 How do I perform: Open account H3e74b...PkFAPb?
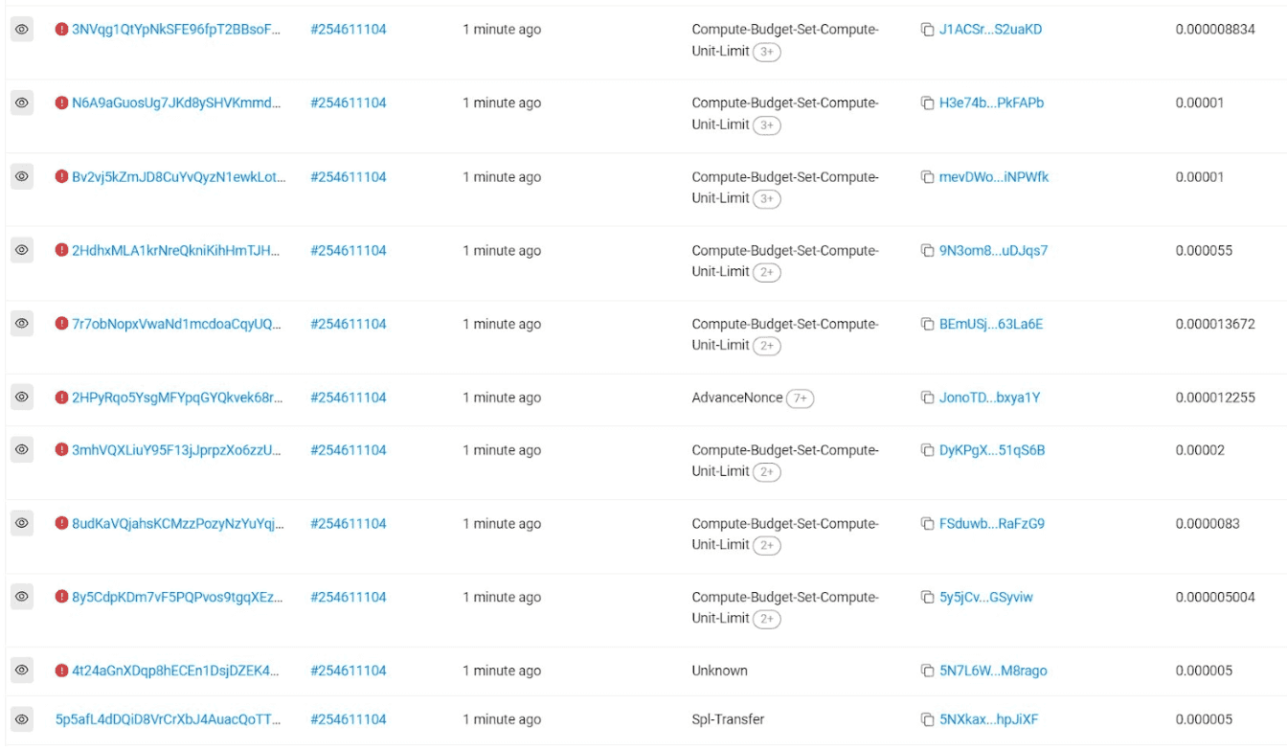[x=991, y=103]
